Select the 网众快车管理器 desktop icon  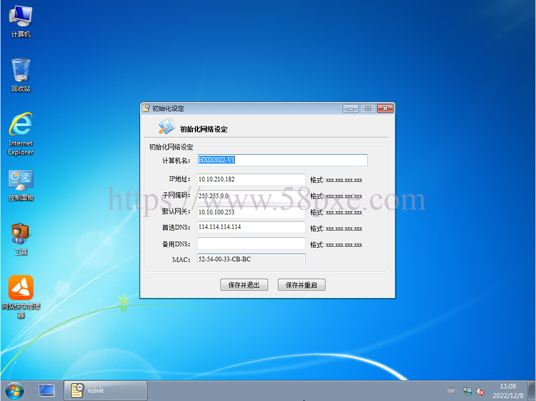click(x=21, y=296)
